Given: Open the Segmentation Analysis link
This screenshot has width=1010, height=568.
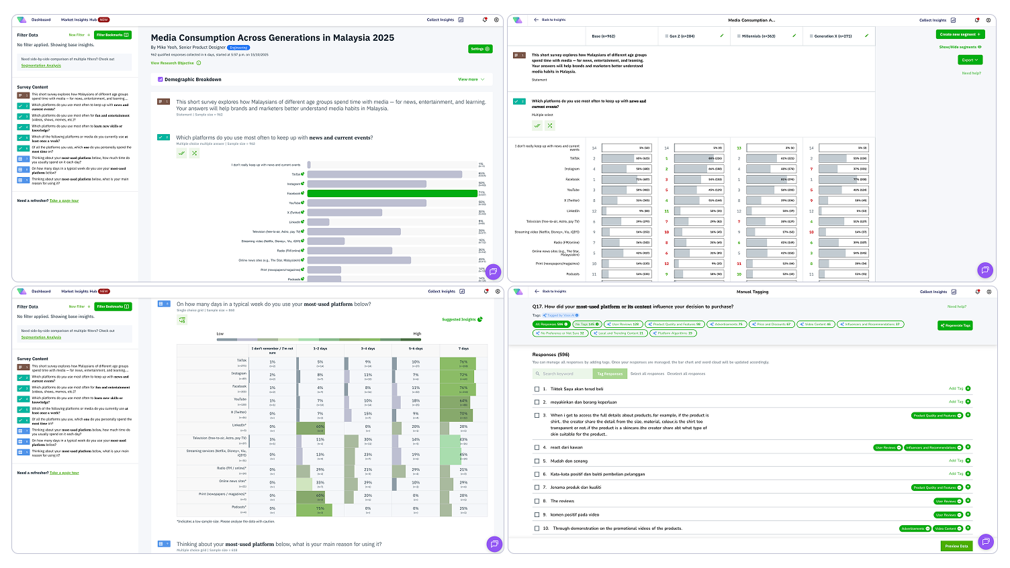Looking at the screenshot, I should [x=42, y=66].
